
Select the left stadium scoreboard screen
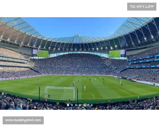41,53
